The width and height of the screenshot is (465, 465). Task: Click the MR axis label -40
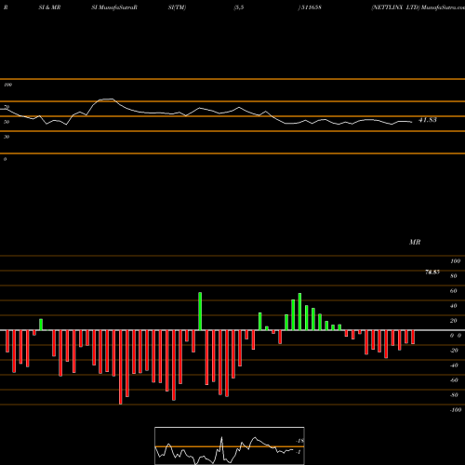[x=454, y=365]
